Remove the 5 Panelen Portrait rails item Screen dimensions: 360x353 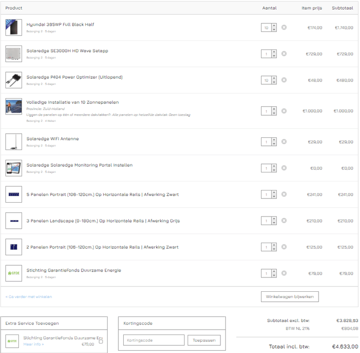(284, 194)
